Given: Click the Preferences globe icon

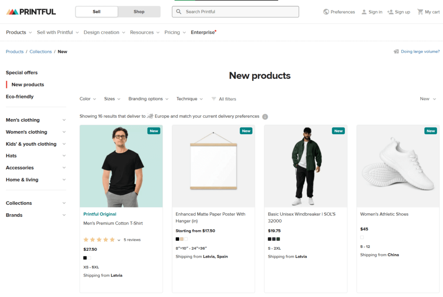Looking at the screenshot, I should coord(326,12).
